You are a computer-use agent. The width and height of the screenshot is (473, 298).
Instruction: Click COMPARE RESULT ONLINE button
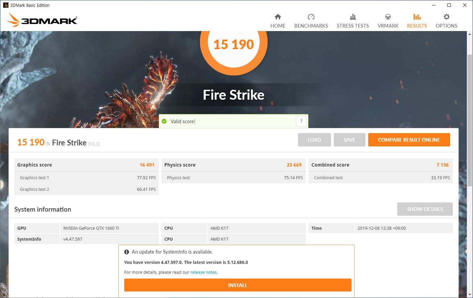[409, 140]
